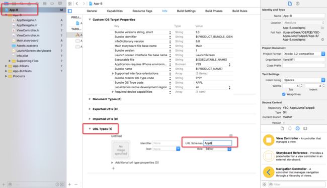Image resolution: width=327 pixels, height=188 pixels.
Task: Switch to the Build Phases tab
Action: click(214, 11)
